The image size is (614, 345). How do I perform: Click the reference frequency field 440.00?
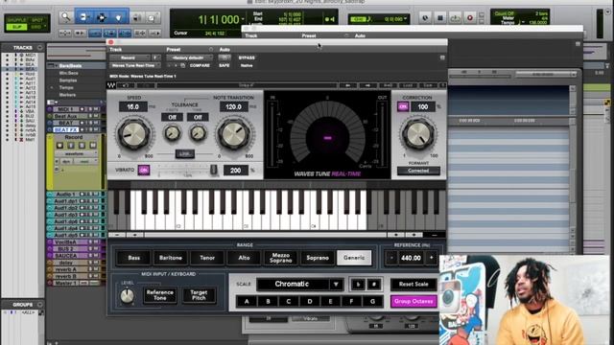[x=411, y=258]
